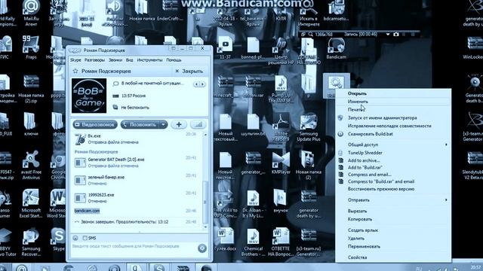Open the WinLocker archive icon

pyautogui.click(x=474, y=48)
